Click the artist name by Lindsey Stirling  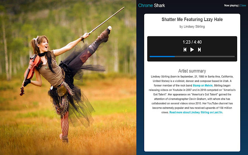(192, 27)
